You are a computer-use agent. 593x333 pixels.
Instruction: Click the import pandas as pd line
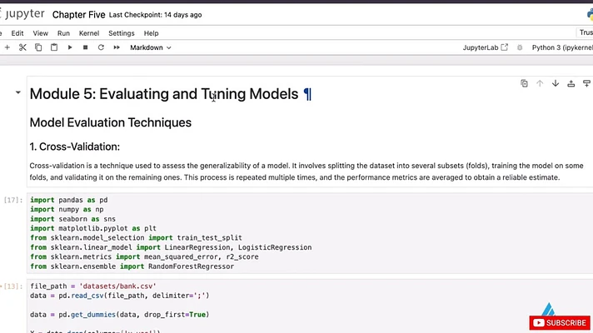pyautogui.click(x=69, y=200)
